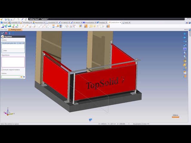The image size is (191, 143).
Task: Select the Profilé plat plein entity row
Action: pyautogui.click(x=13, y=43)
